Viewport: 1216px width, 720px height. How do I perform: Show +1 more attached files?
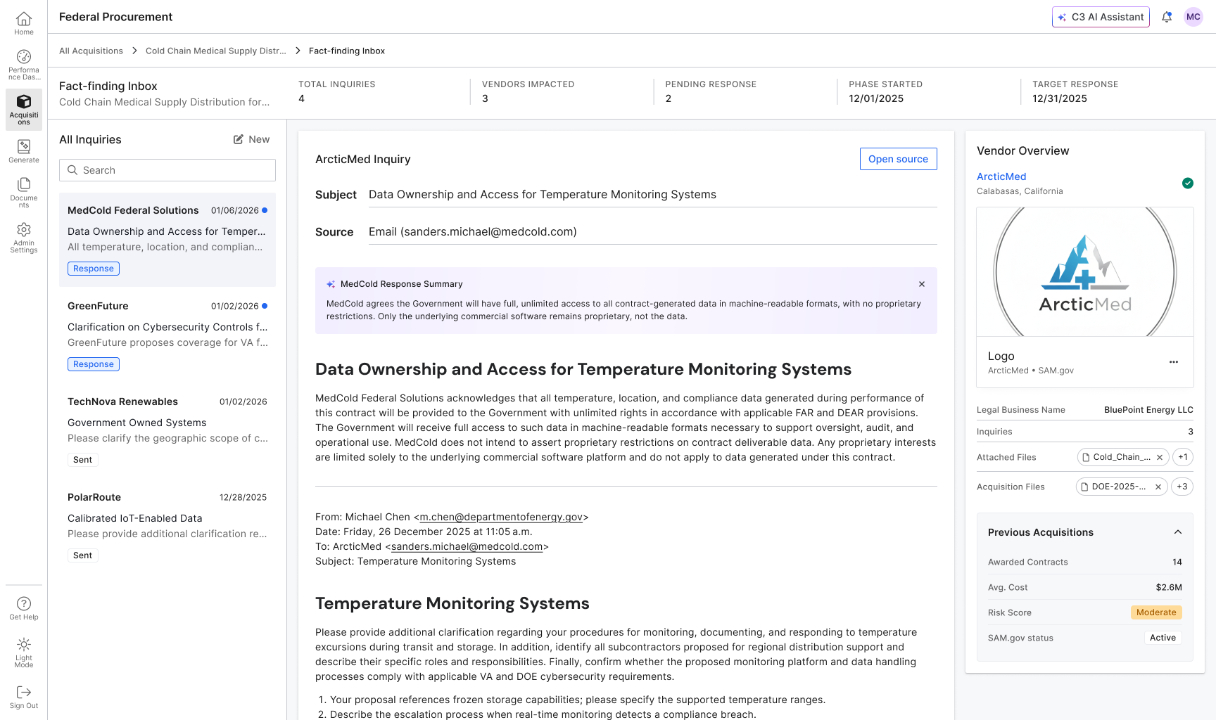1183,457
